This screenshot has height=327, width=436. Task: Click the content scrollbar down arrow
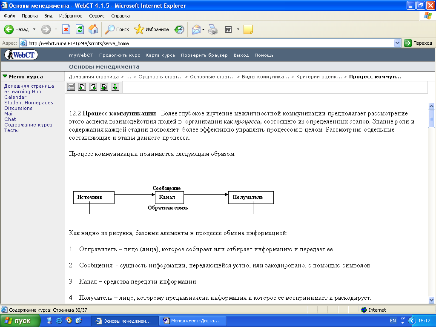pyautogui.click(x=431, y=300)
